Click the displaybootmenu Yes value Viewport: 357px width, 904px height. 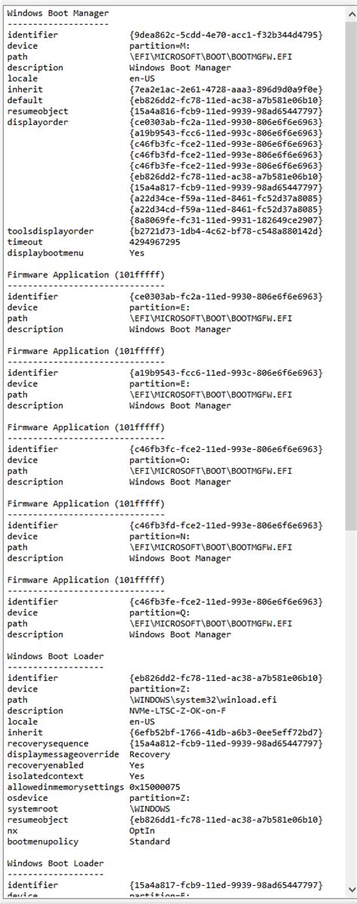[137, 253]
